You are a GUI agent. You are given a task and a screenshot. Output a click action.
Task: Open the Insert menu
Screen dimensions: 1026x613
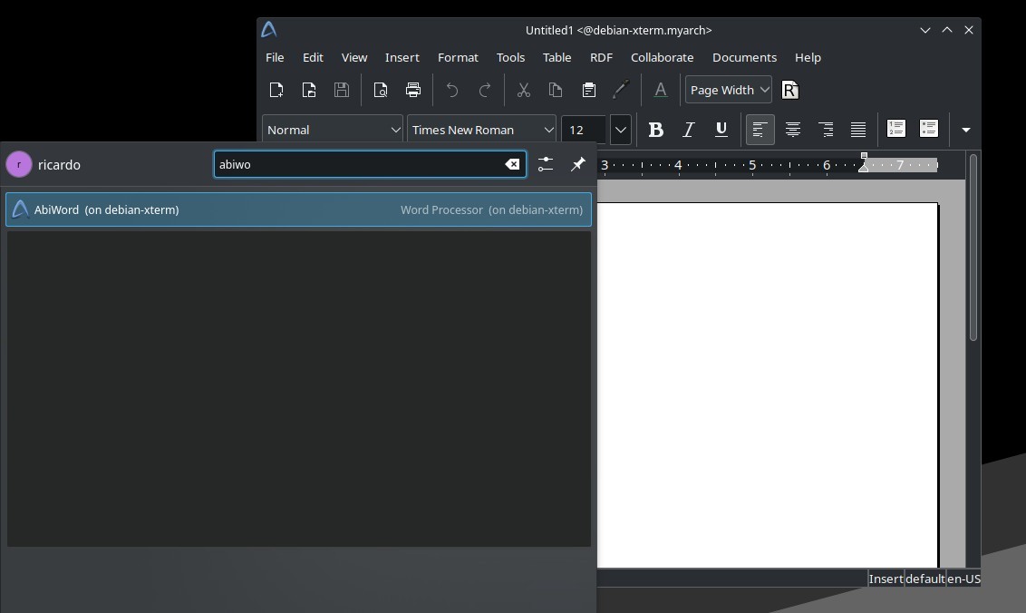[402, 58]
